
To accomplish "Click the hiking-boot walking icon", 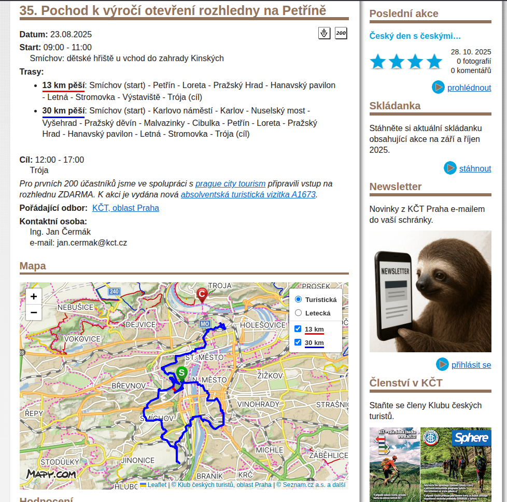I will pyautogui.click(x=324, y=34).
